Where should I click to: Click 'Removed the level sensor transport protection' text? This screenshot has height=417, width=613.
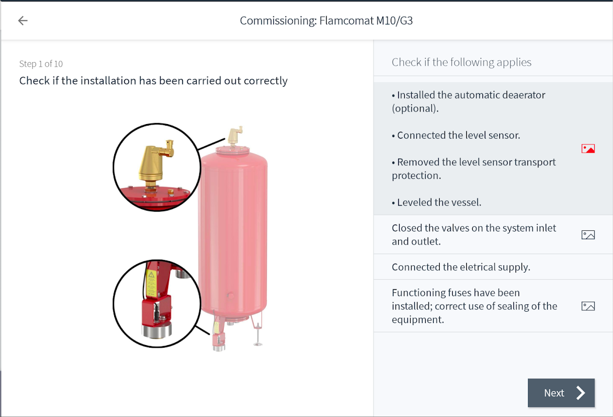pyautogui.click(x=473, y=169)
